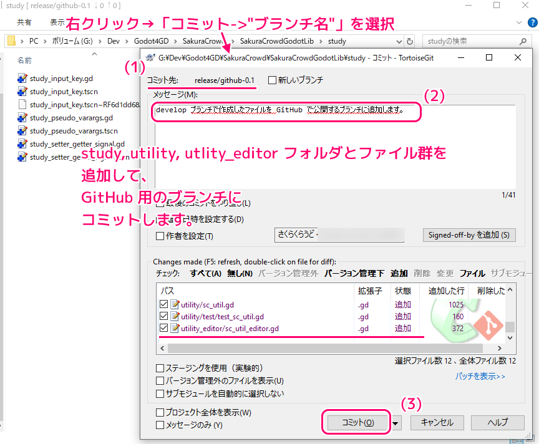
Task: Enable the 新しいブランチ checkbox
Action: (x=272, y=80)
